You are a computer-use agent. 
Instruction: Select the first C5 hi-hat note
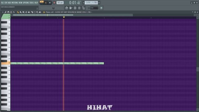coord(13,63)
